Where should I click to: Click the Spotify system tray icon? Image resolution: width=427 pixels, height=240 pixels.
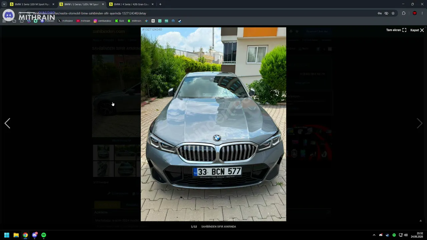(x=394, y=235)
